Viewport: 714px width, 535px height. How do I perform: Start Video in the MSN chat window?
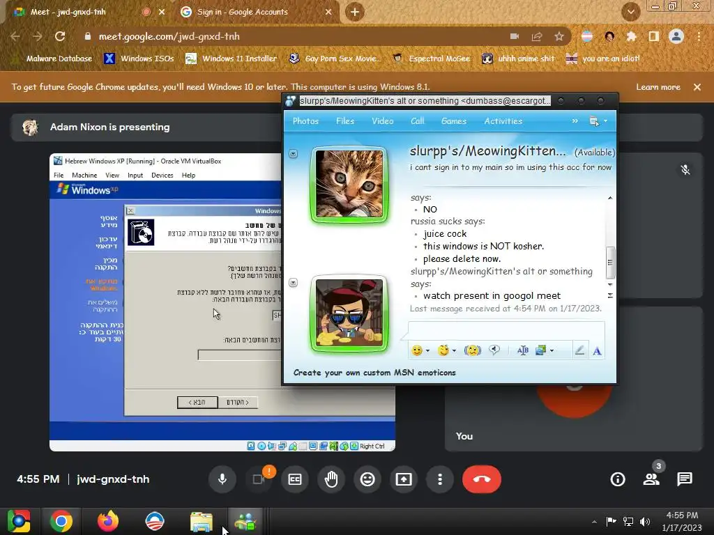tap(383, 121)
